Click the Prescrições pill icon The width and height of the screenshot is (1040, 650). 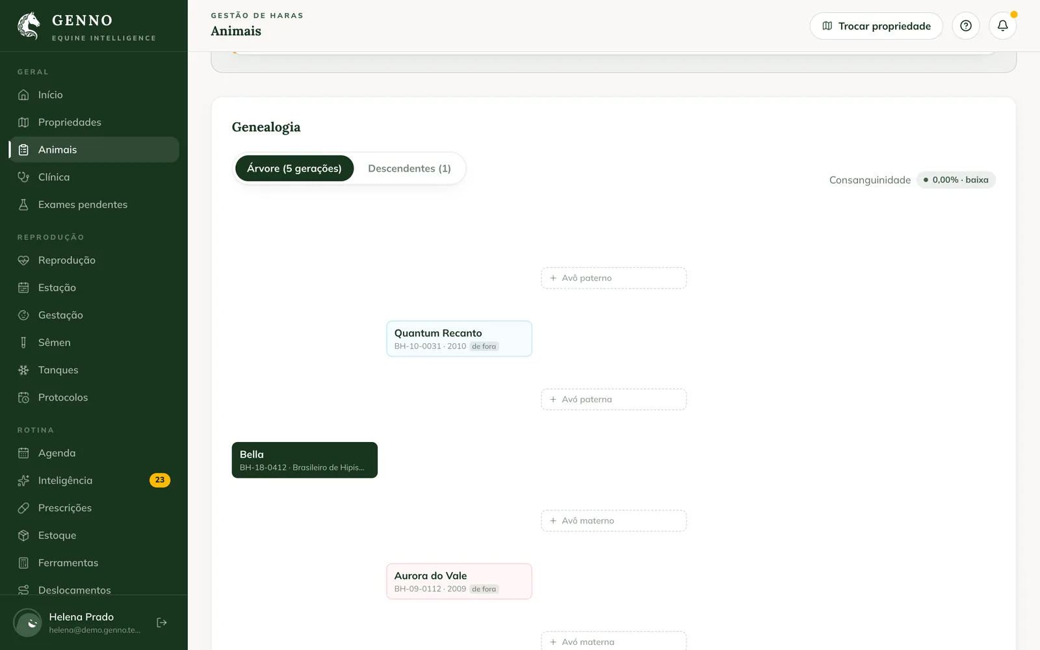click(23, 508)
